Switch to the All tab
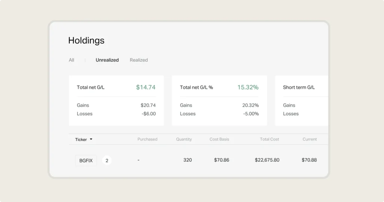384x202 pixels. pyautogui.click(x=71, y=60)
